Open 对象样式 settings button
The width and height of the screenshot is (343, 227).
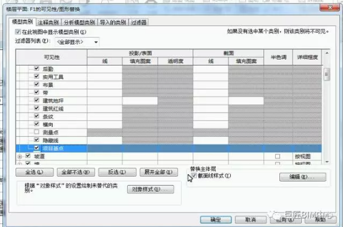coord(151,189)
